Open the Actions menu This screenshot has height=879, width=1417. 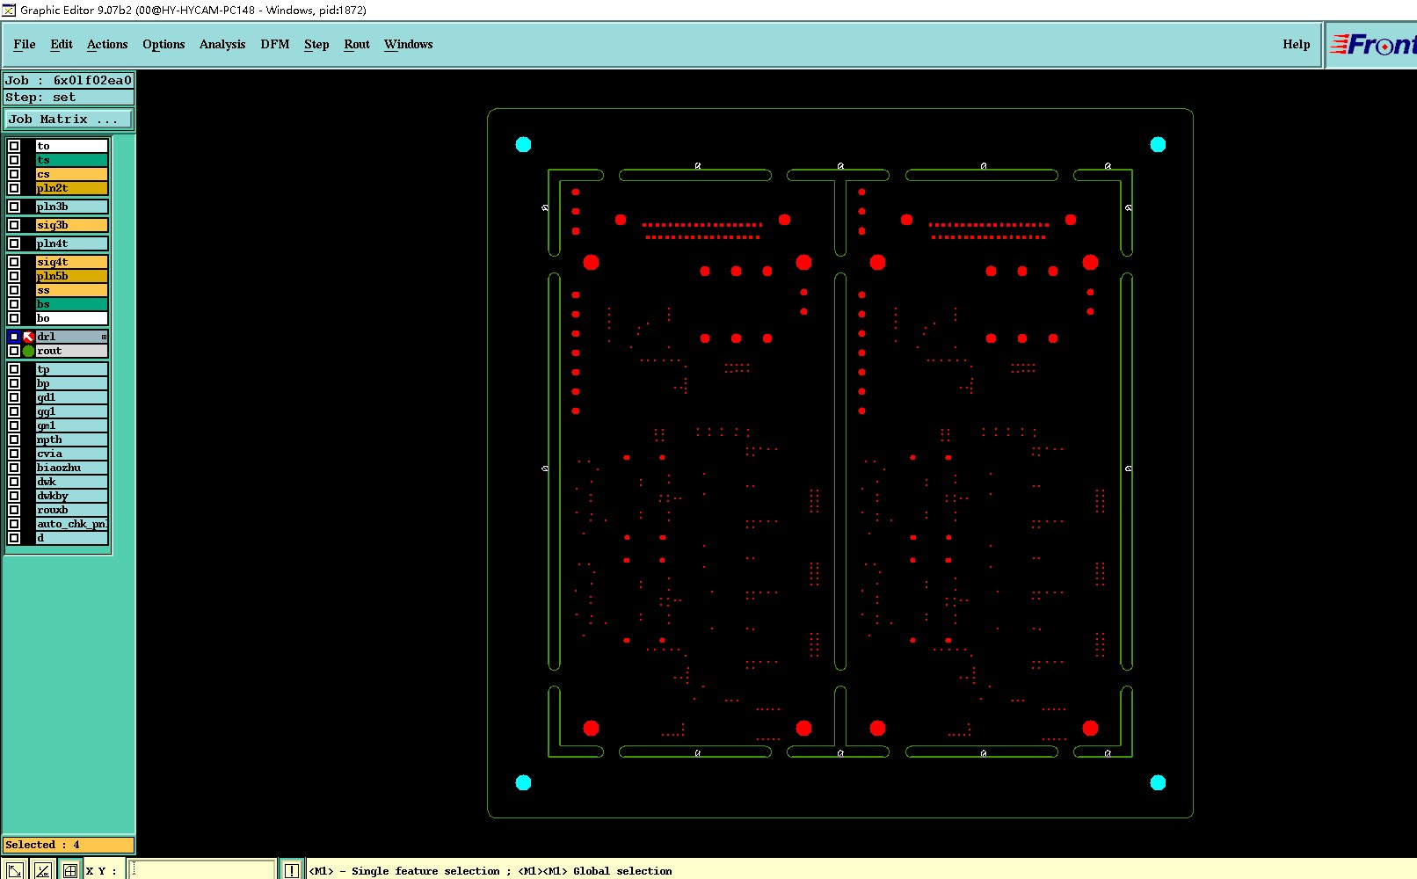[107, 44]
